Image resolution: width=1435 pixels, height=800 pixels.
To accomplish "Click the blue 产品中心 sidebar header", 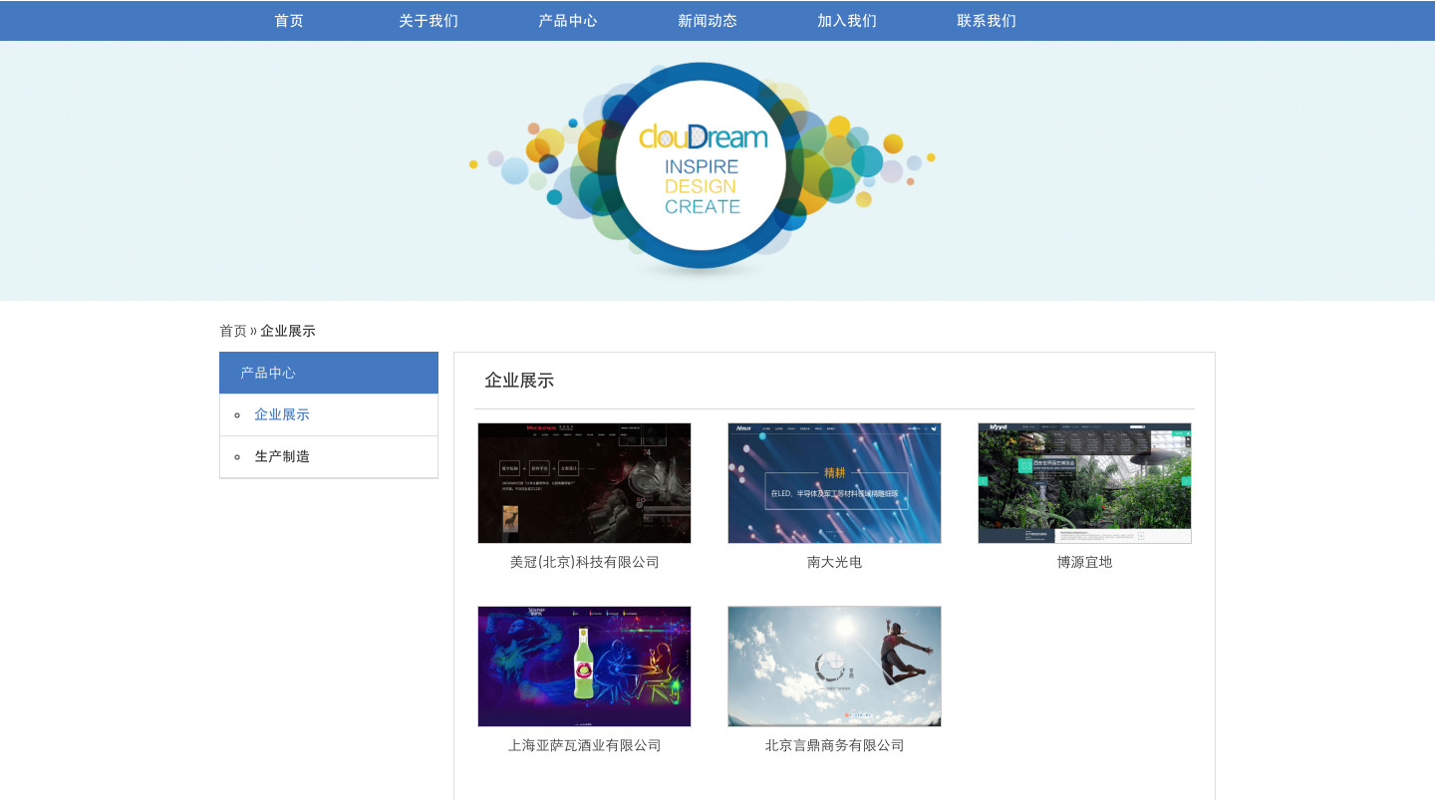I will pos(328,373).
